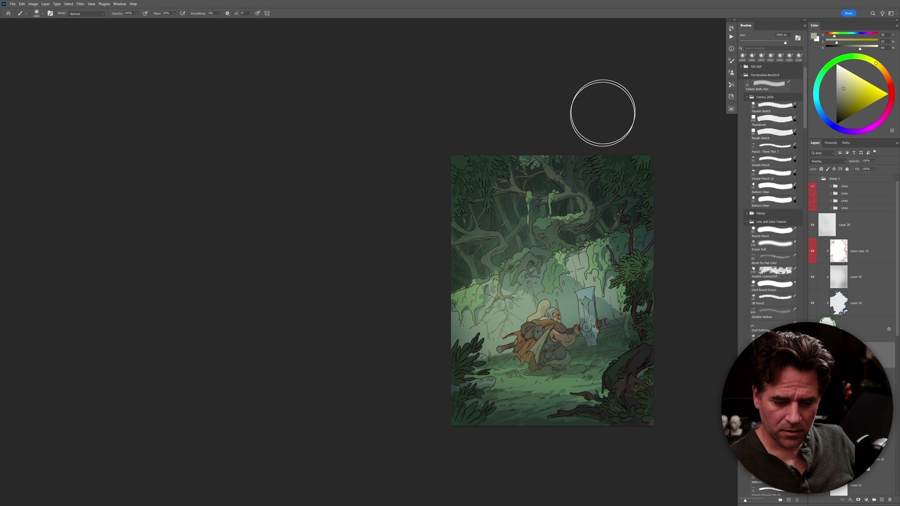Open smoothing options gear icon
The height and width of the screenshot is (506, 900).
point(227,13)
